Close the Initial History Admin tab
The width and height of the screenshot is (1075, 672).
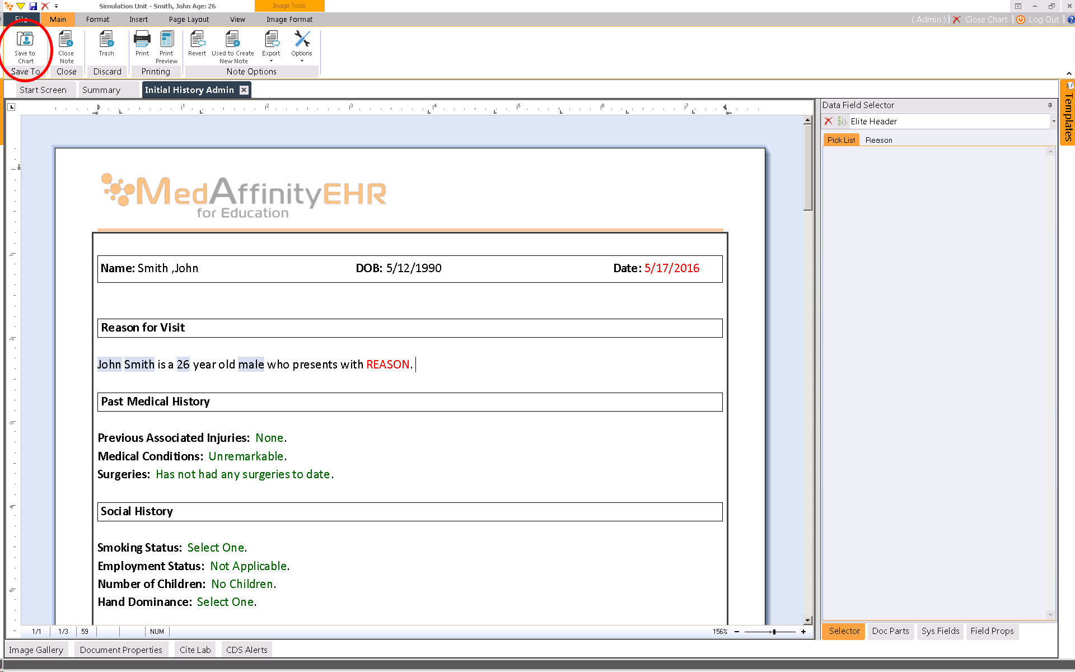click(244, 90)
